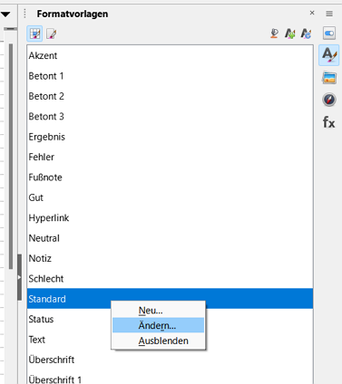Select the Schlecht style

click(x=170, y=279)
